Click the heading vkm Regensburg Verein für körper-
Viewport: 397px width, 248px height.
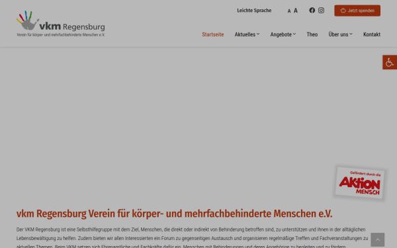pos(174,214)
